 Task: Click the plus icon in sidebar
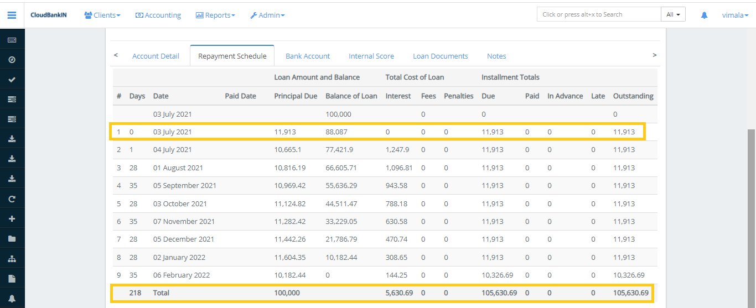point(12,219)
